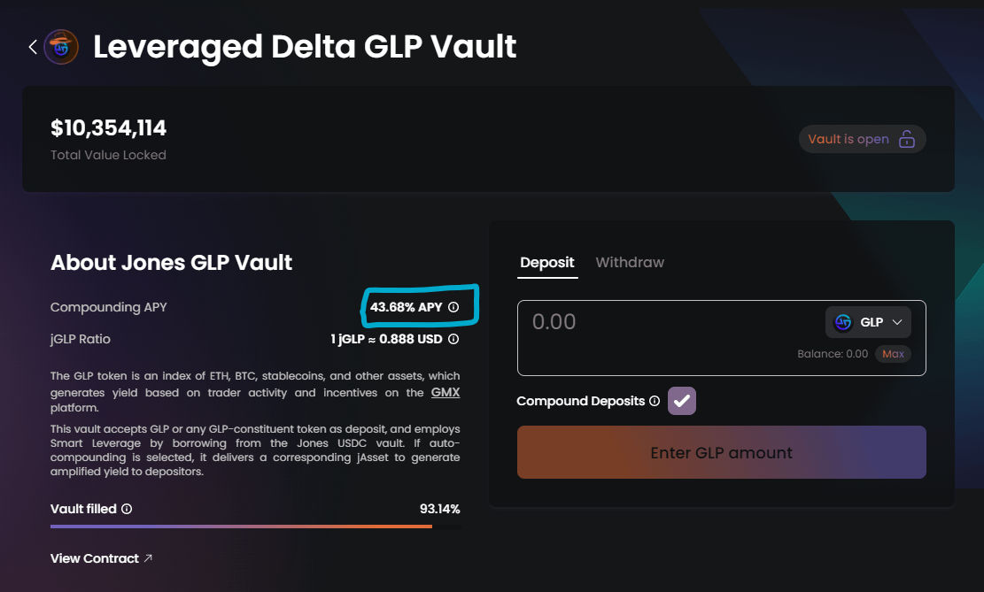Click the GLP token icon in selector

click(843, 322)
